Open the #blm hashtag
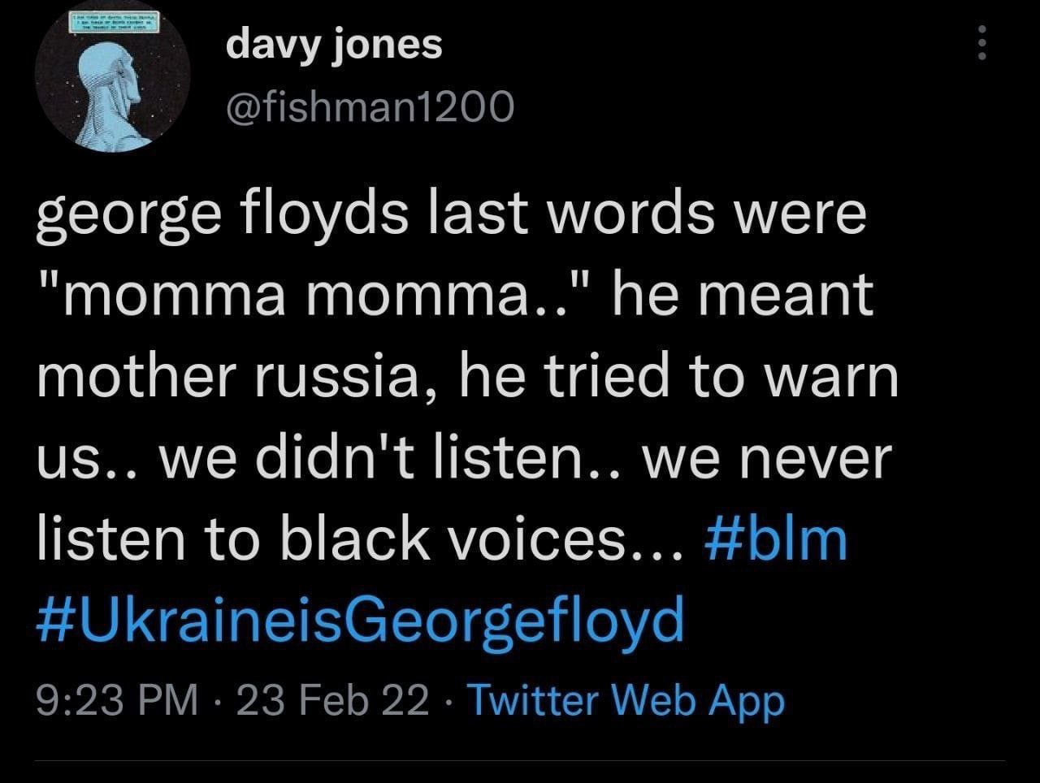Viewport: 1040px width, 783px height. (778, 539)
